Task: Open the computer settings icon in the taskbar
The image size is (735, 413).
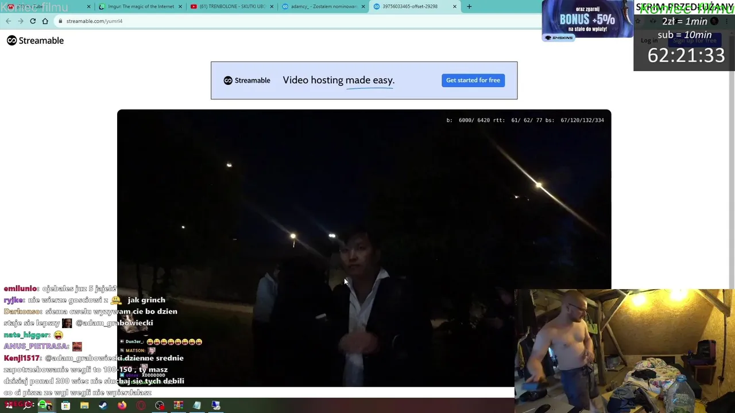Action: pyautogui.click(x=216, y=406)
